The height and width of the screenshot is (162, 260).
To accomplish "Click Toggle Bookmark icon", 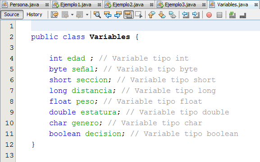I will [x=173, y=15].
